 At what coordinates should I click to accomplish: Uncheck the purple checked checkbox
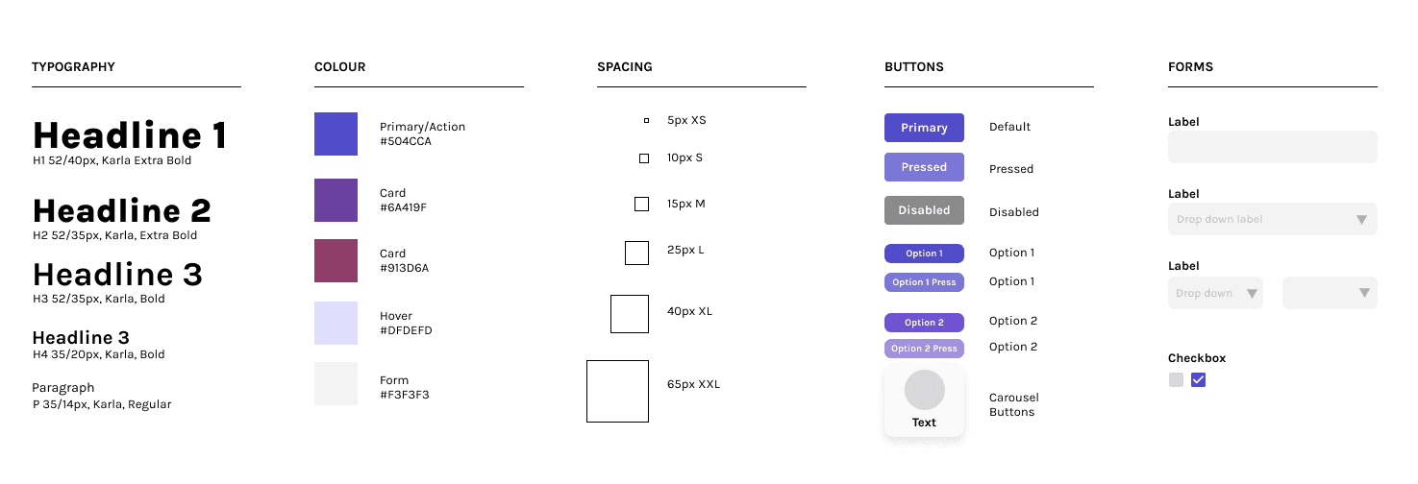1198,380
